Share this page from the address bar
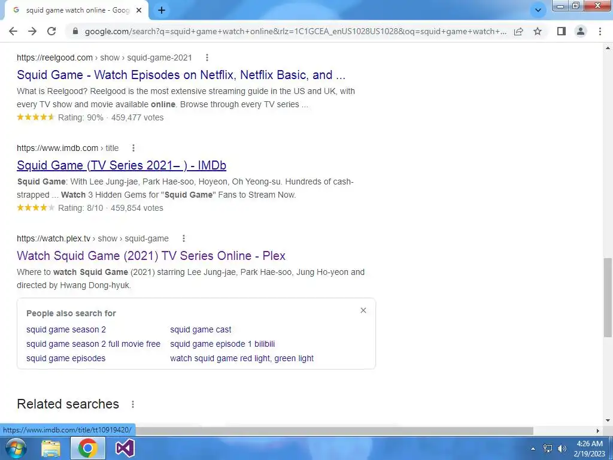 tap(518, 31)
